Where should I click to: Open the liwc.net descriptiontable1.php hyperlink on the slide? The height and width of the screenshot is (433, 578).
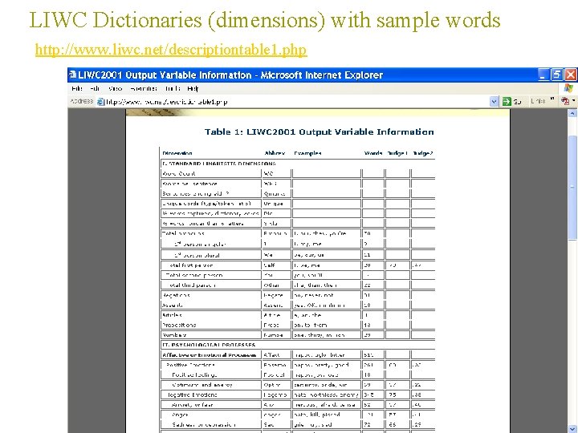pos(171,50)
